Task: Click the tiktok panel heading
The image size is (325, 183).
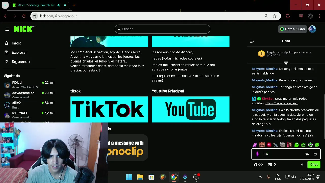Action: click(x=76, y=91)
